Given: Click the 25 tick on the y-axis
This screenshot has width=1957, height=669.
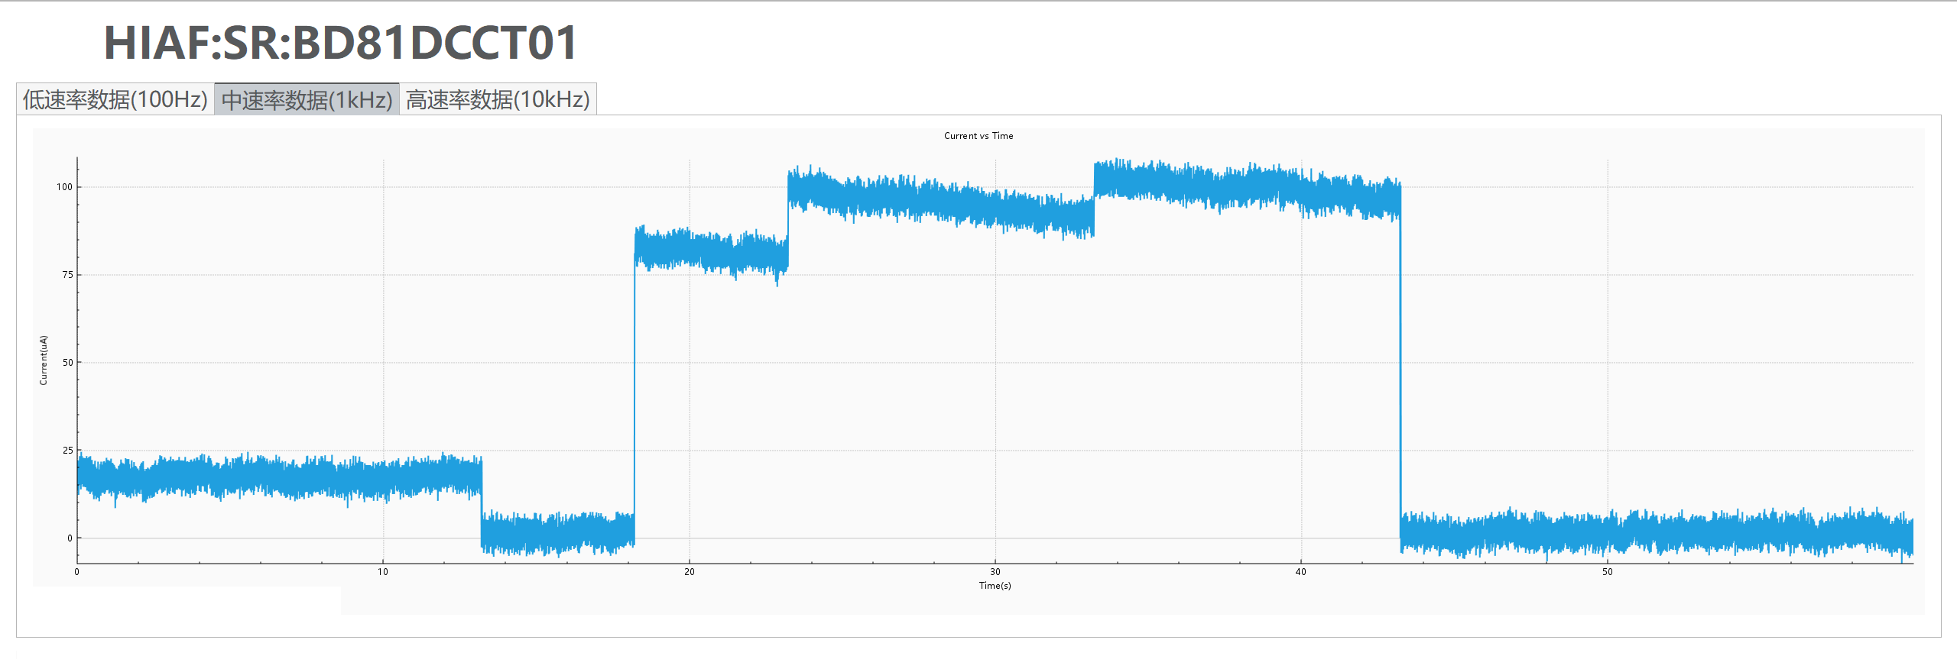Looking at the screenshot, I should click(67, 451).
